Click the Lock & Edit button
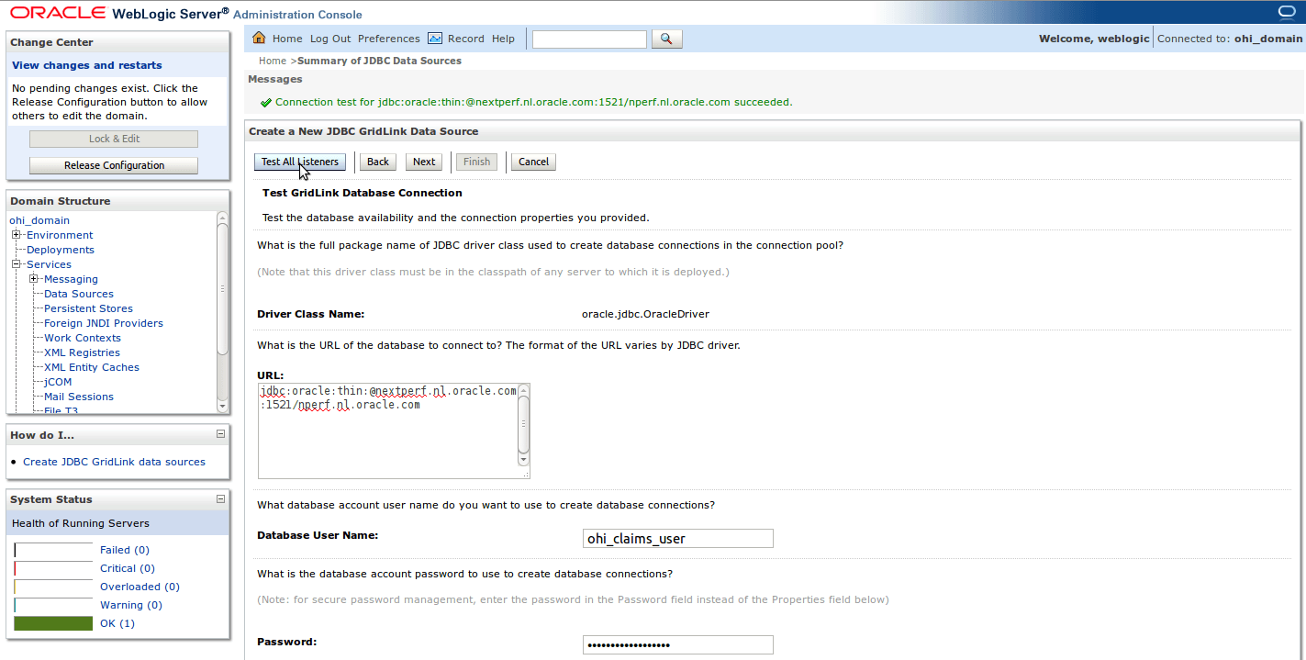The width and height of the screenshot is (1306, 660). point(114,139)
